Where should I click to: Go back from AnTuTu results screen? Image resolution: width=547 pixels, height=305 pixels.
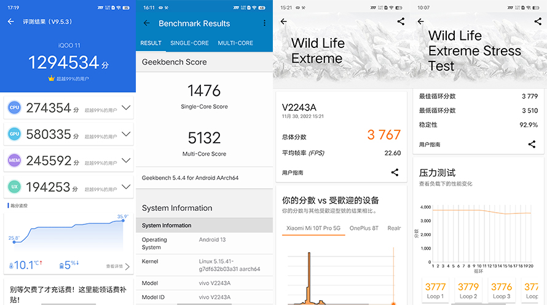pos(11,22)
